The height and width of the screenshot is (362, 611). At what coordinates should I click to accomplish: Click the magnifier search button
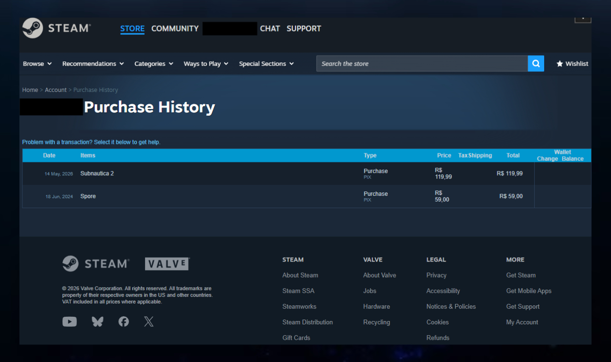click(x=536, y=63)
